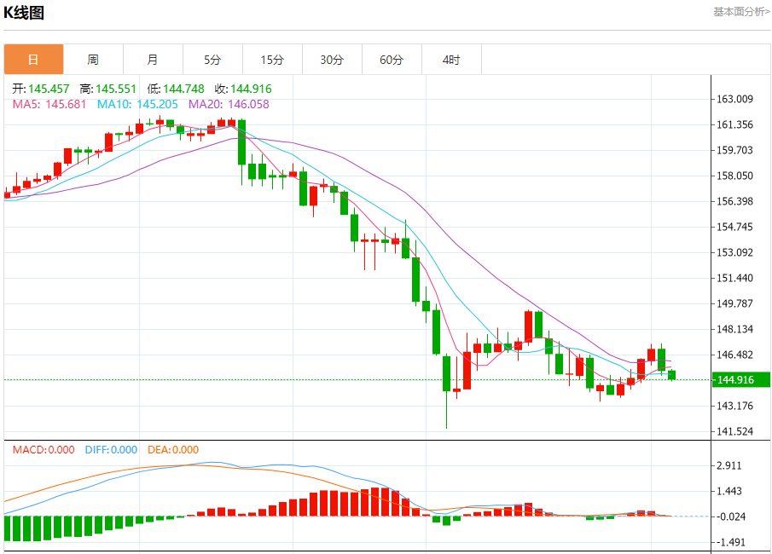Click the candle with the longest lower wick near 141.5
The height and width of the screenshot is (554, 772).
coord(446,390)
